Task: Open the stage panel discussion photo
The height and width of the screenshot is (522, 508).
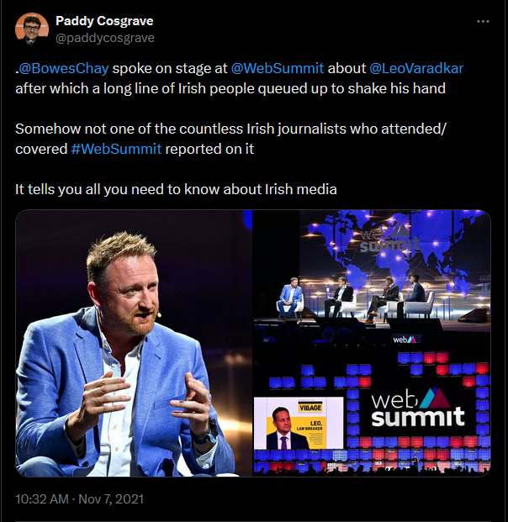Action: 372,277
